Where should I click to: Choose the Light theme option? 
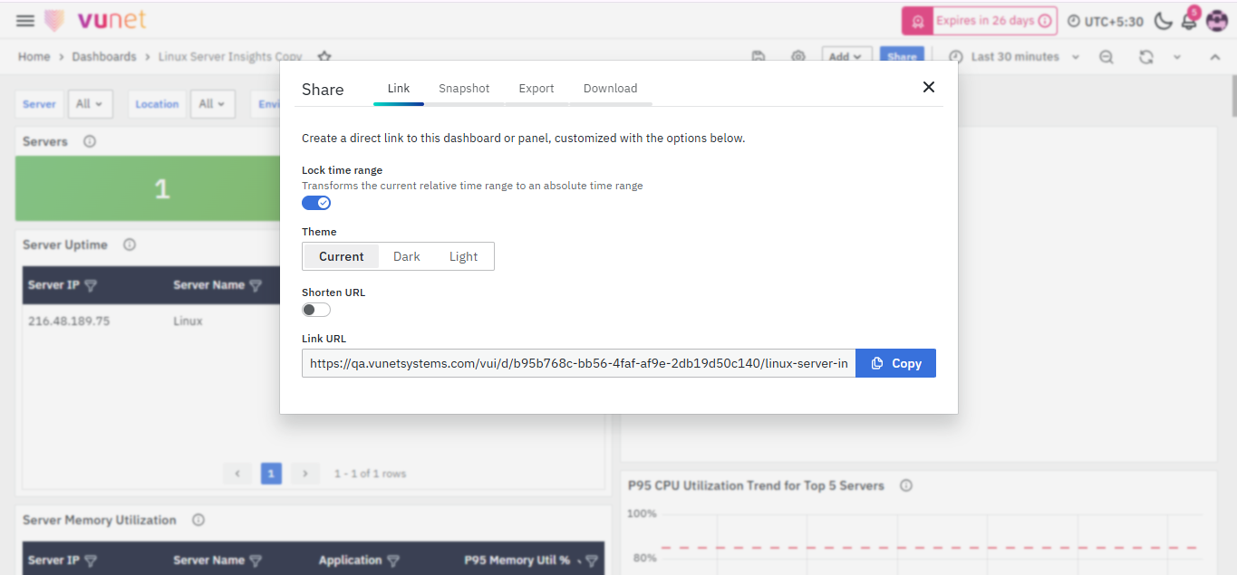tap(463, 256)
